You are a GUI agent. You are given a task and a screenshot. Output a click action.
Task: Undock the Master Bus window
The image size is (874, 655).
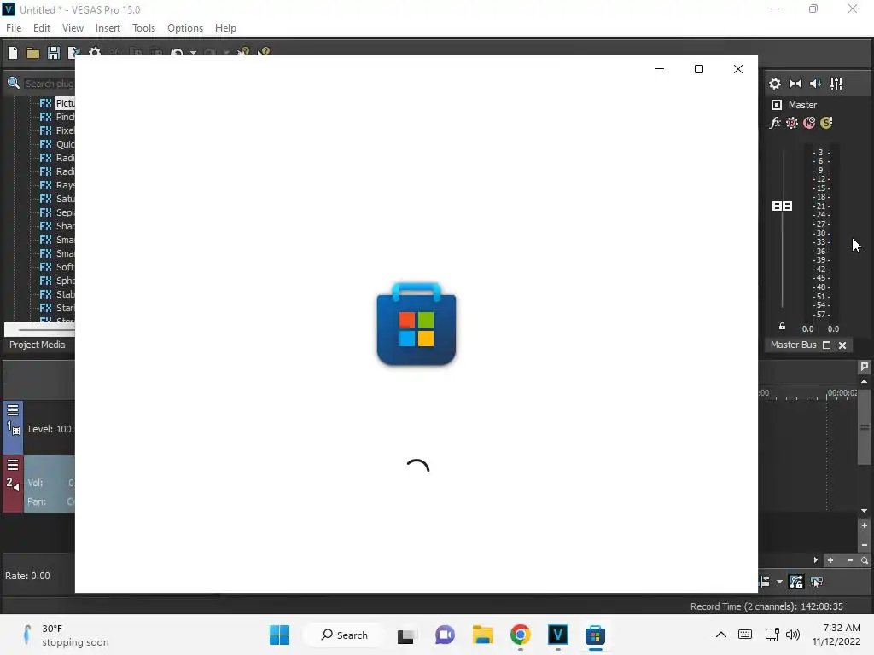point(826,345)
